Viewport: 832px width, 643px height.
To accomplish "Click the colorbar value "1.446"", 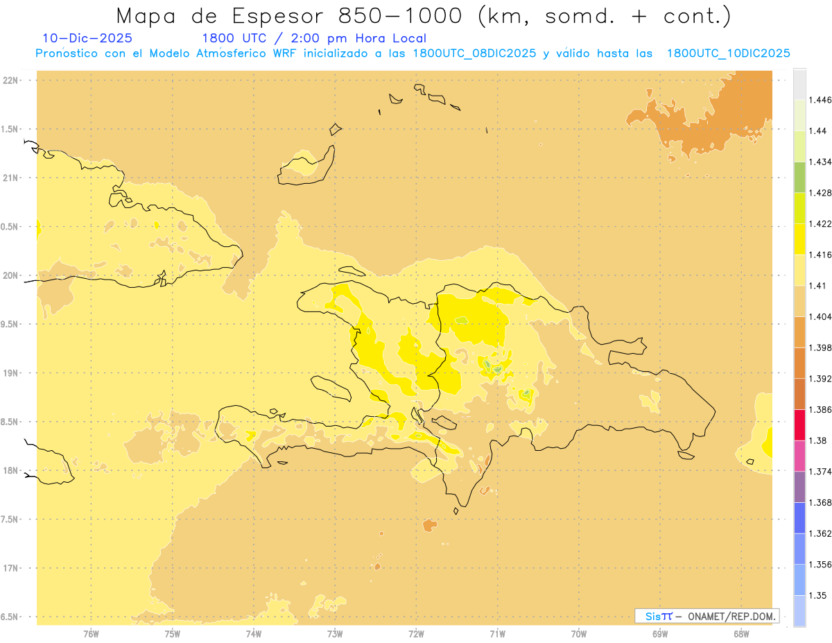I will point(821,100).
